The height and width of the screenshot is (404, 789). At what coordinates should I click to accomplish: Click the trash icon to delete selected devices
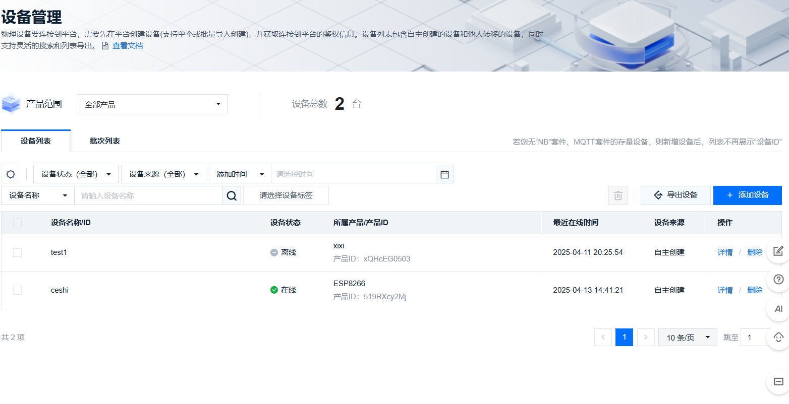pos(617,195)
